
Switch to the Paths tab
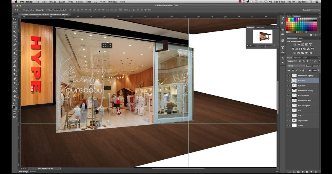coord(305,58)
